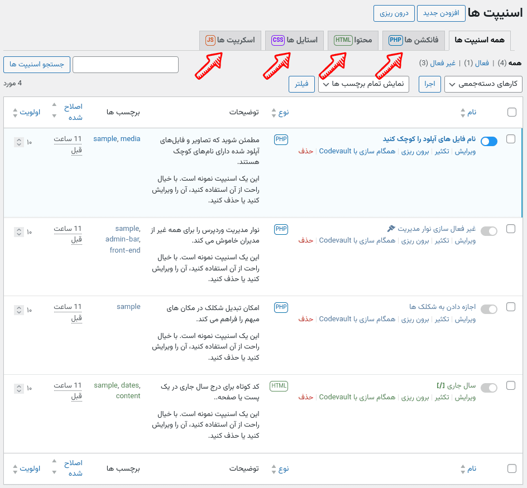Check the box for اجازه دادن به شکلک ها
Image resolution: width=527 pixels, height=488 pixels.
click(x=510, y=307)
